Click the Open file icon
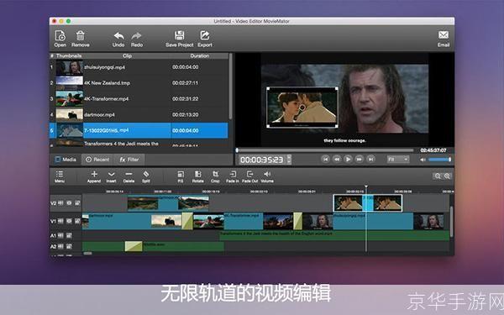Viewport: 504px width, 315px height. click(60, 35)
